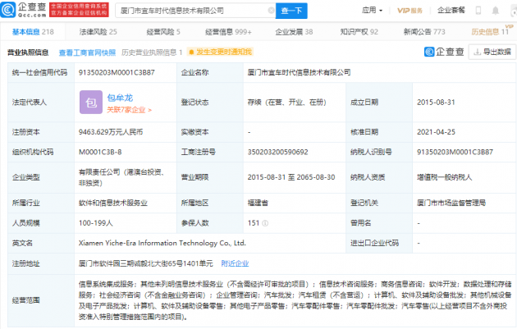Viewport: 517px width, 329px height.
Task: Select region value 福建省
Action: point(258,203)
